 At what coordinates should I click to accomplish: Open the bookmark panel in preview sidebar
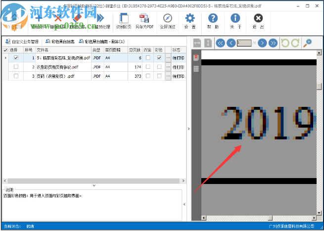[x=196, y=58]
